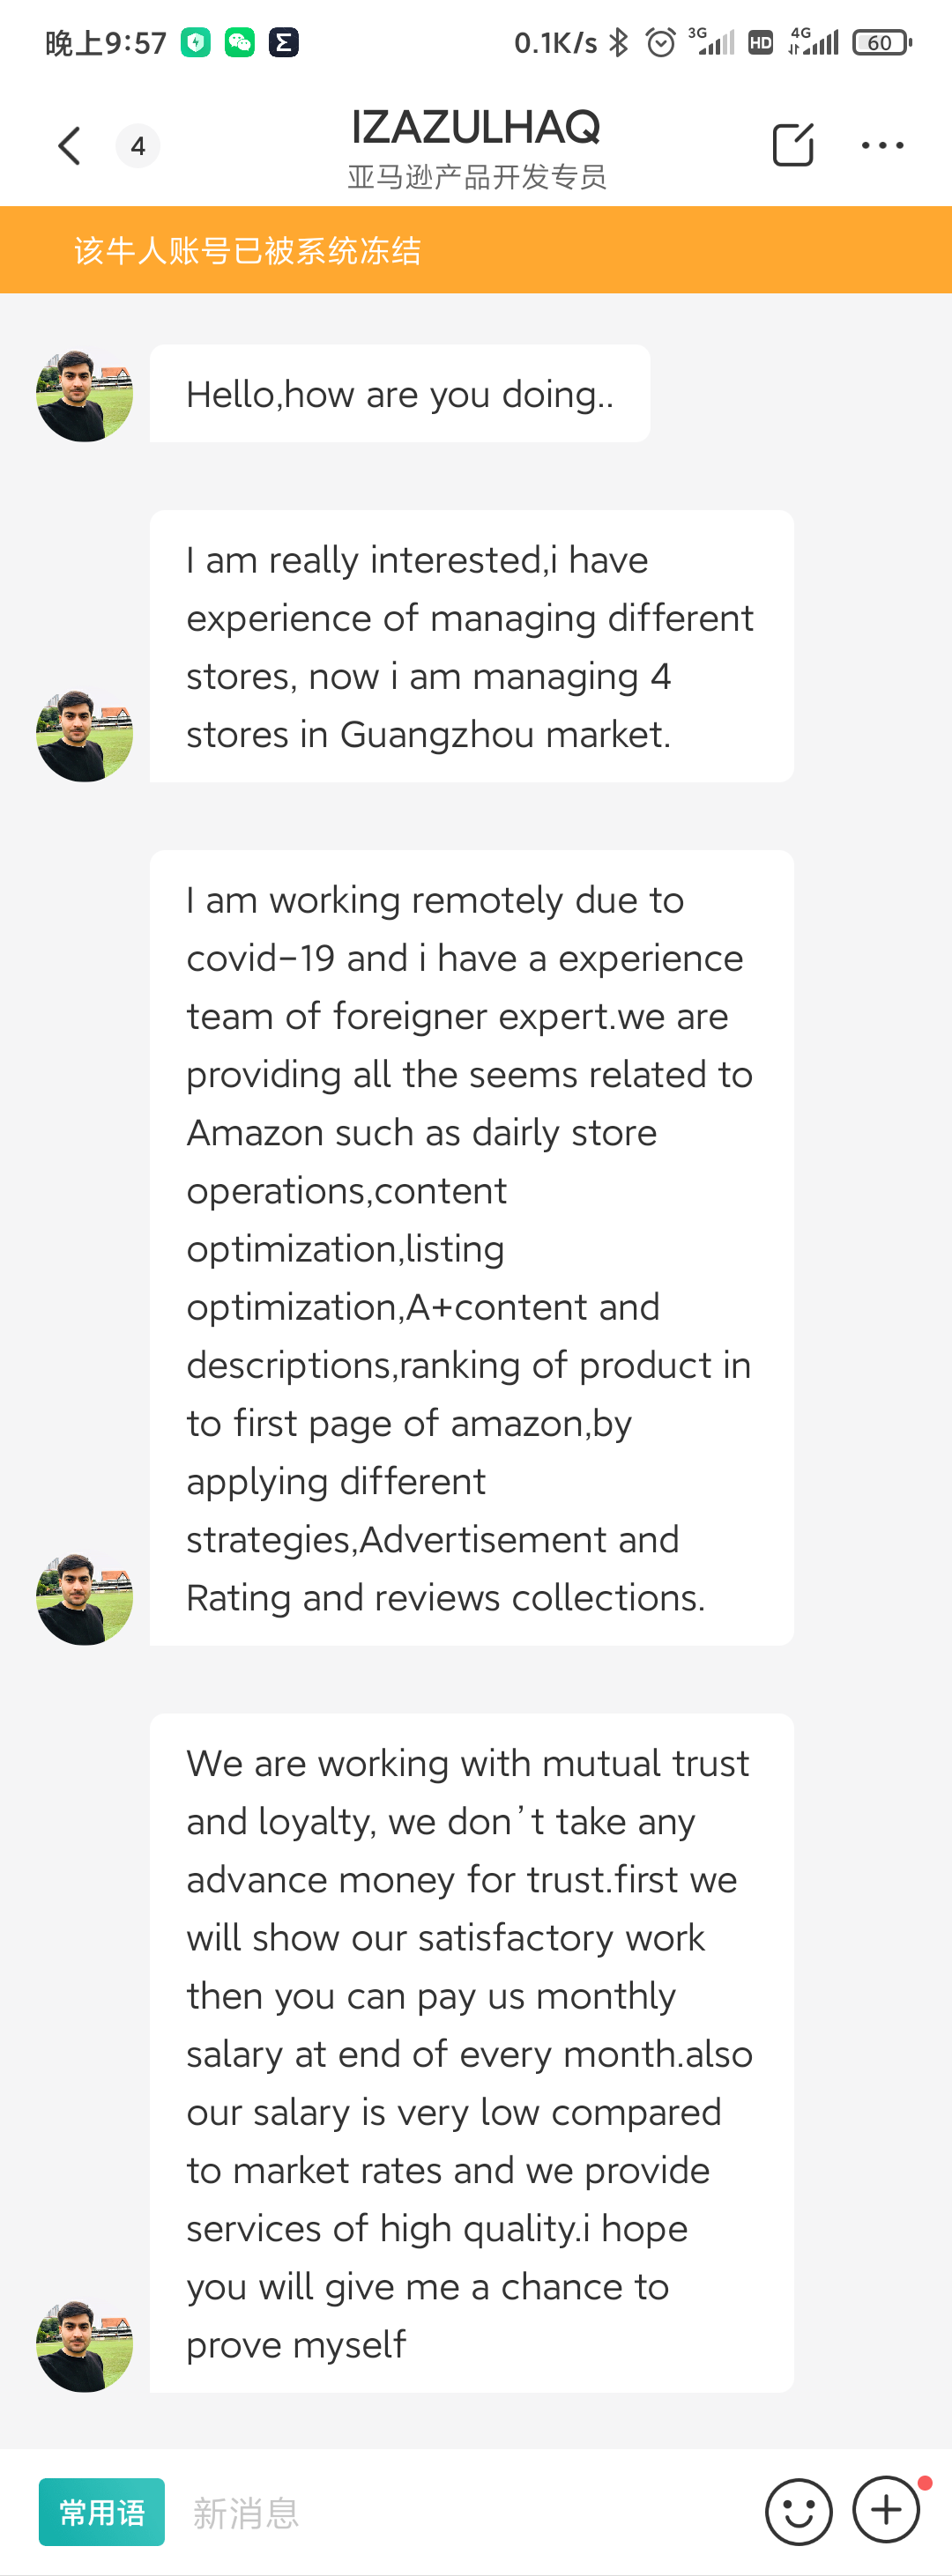The height and width of the screenshot is (2576, 952).
Task: Tap the "Hello,how are you doing" bubble
Action: tap(399, 394)
